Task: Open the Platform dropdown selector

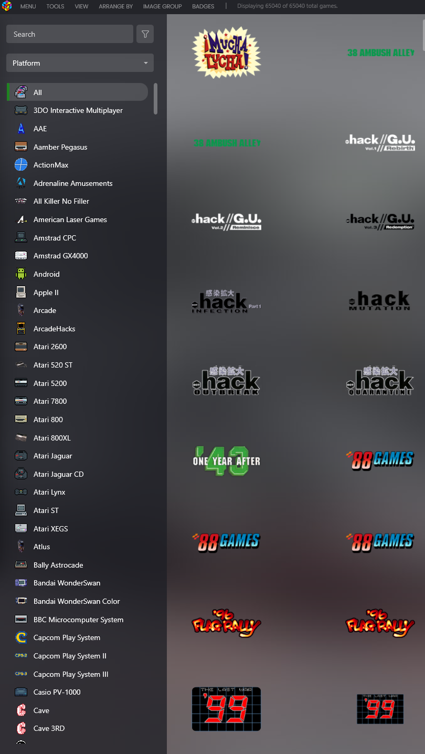Action: pyautogui.click(x=80, y=63)
